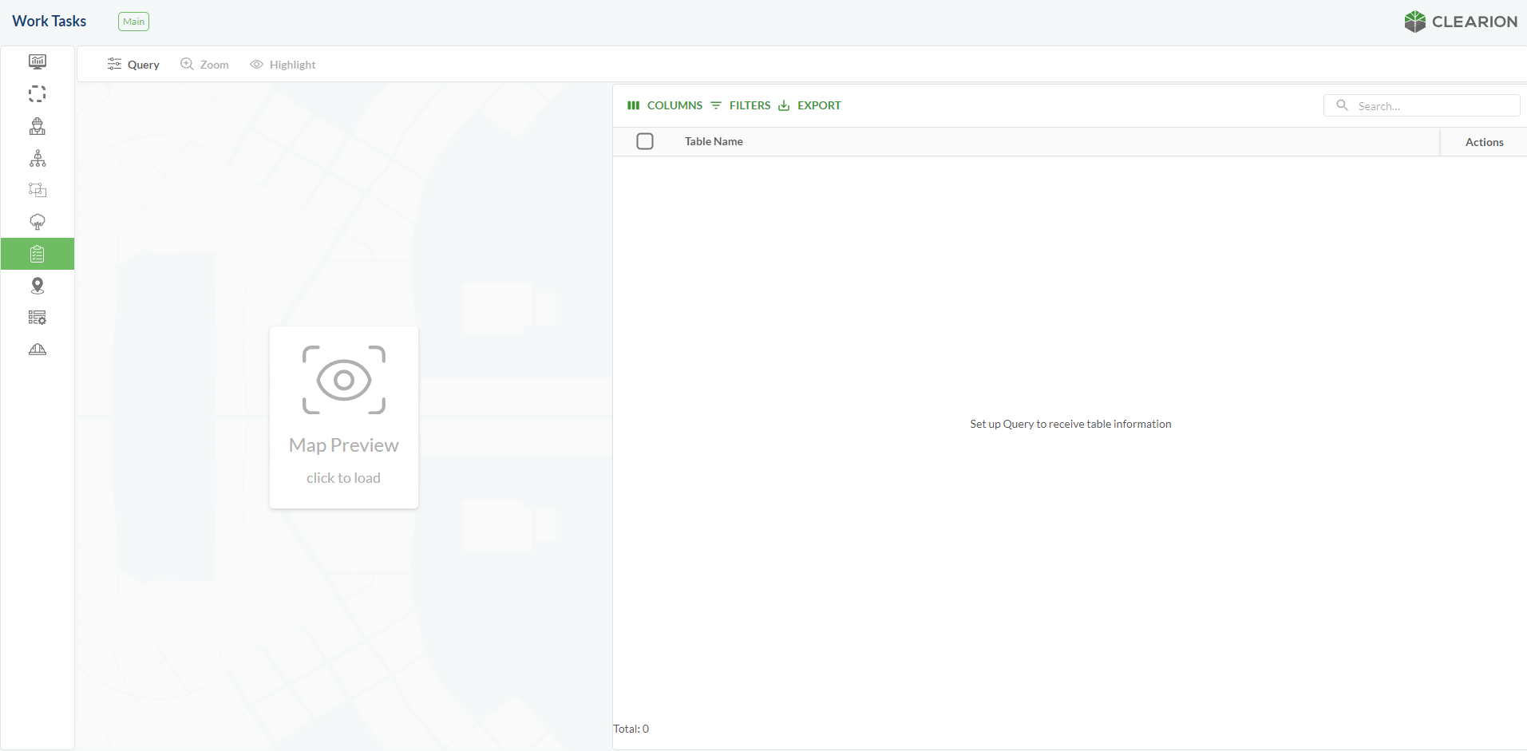
Task: Open the organization hierarchy icon
Action: pos(38,158)
